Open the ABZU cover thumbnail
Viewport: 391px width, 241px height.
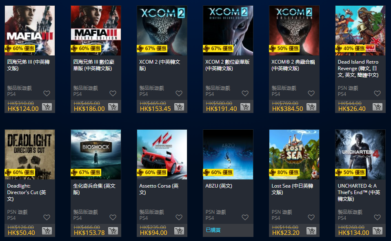pyautogui.click(x=228, y=154)
